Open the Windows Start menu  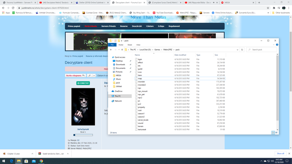4,161
